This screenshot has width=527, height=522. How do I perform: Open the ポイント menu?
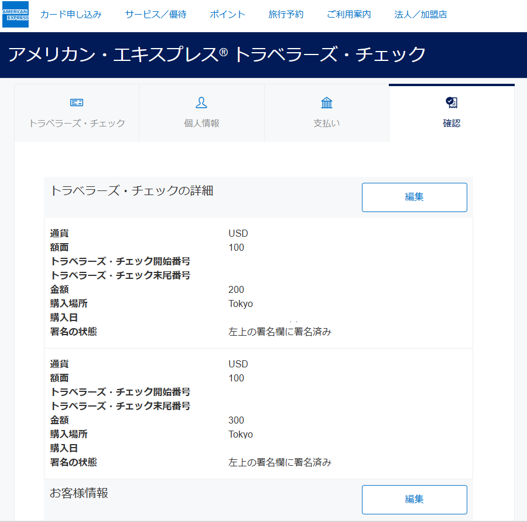[x=228, y=15]
